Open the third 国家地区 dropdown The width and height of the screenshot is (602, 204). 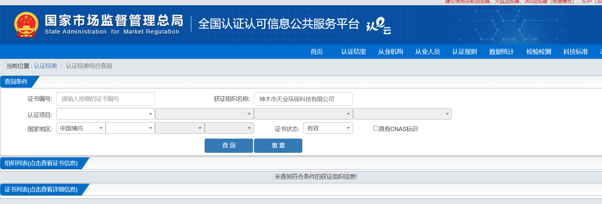coord(180,128)
